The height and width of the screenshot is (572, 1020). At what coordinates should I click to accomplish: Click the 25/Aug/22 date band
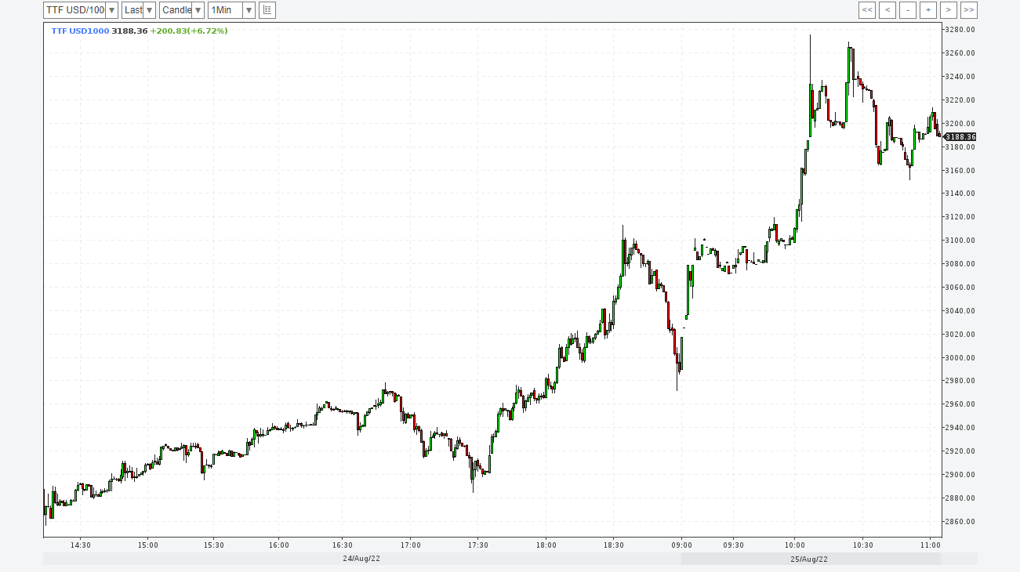pyautogui.click(x=811, y=559)
